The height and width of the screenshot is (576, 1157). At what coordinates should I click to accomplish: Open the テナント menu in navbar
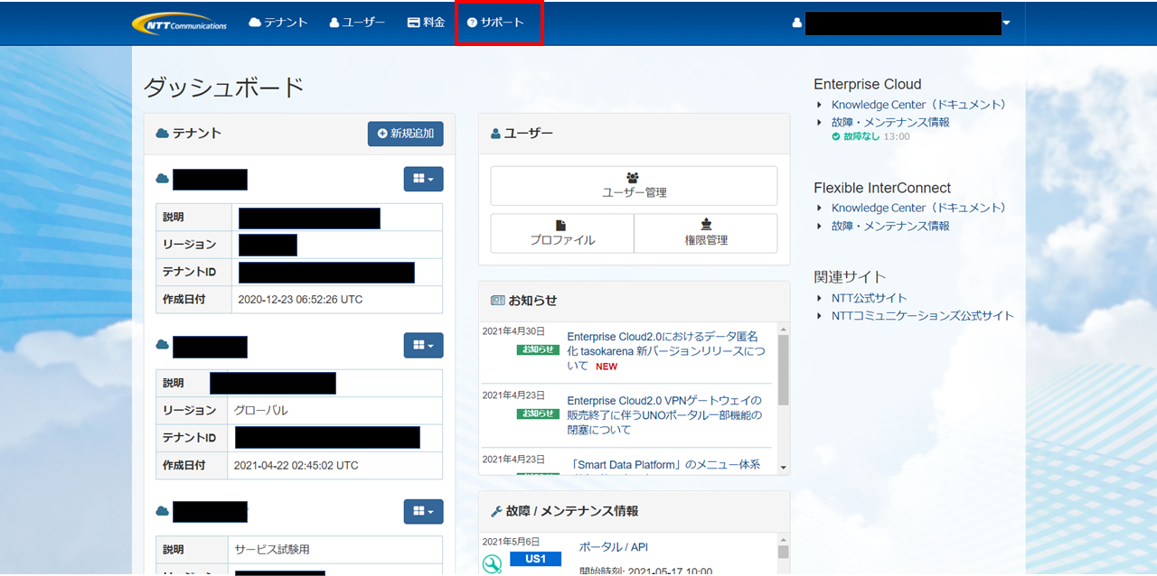pos(278,23)
